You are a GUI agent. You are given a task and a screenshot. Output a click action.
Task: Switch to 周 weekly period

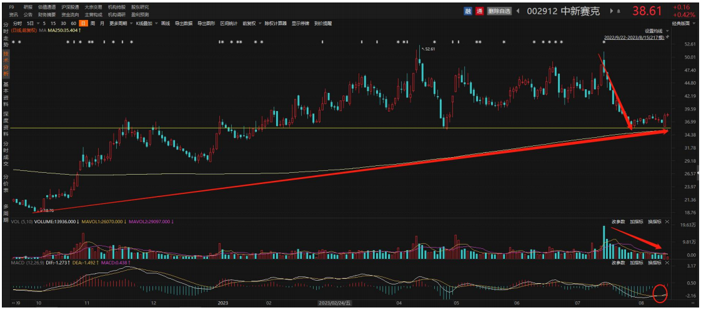(92, 23)
